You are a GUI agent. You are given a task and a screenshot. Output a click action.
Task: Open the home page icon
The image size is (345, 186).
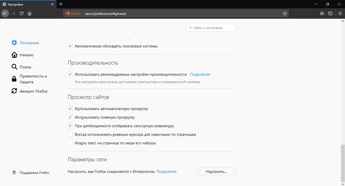pyautogui.click(x=30, y=13)
